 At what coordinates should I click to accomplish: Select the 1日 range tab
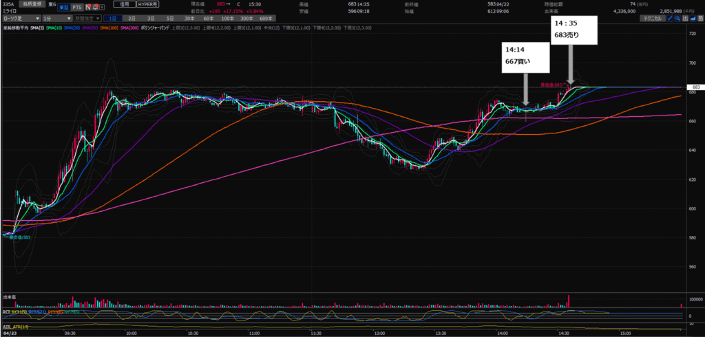pyautogui.click(x=112, y=19)
